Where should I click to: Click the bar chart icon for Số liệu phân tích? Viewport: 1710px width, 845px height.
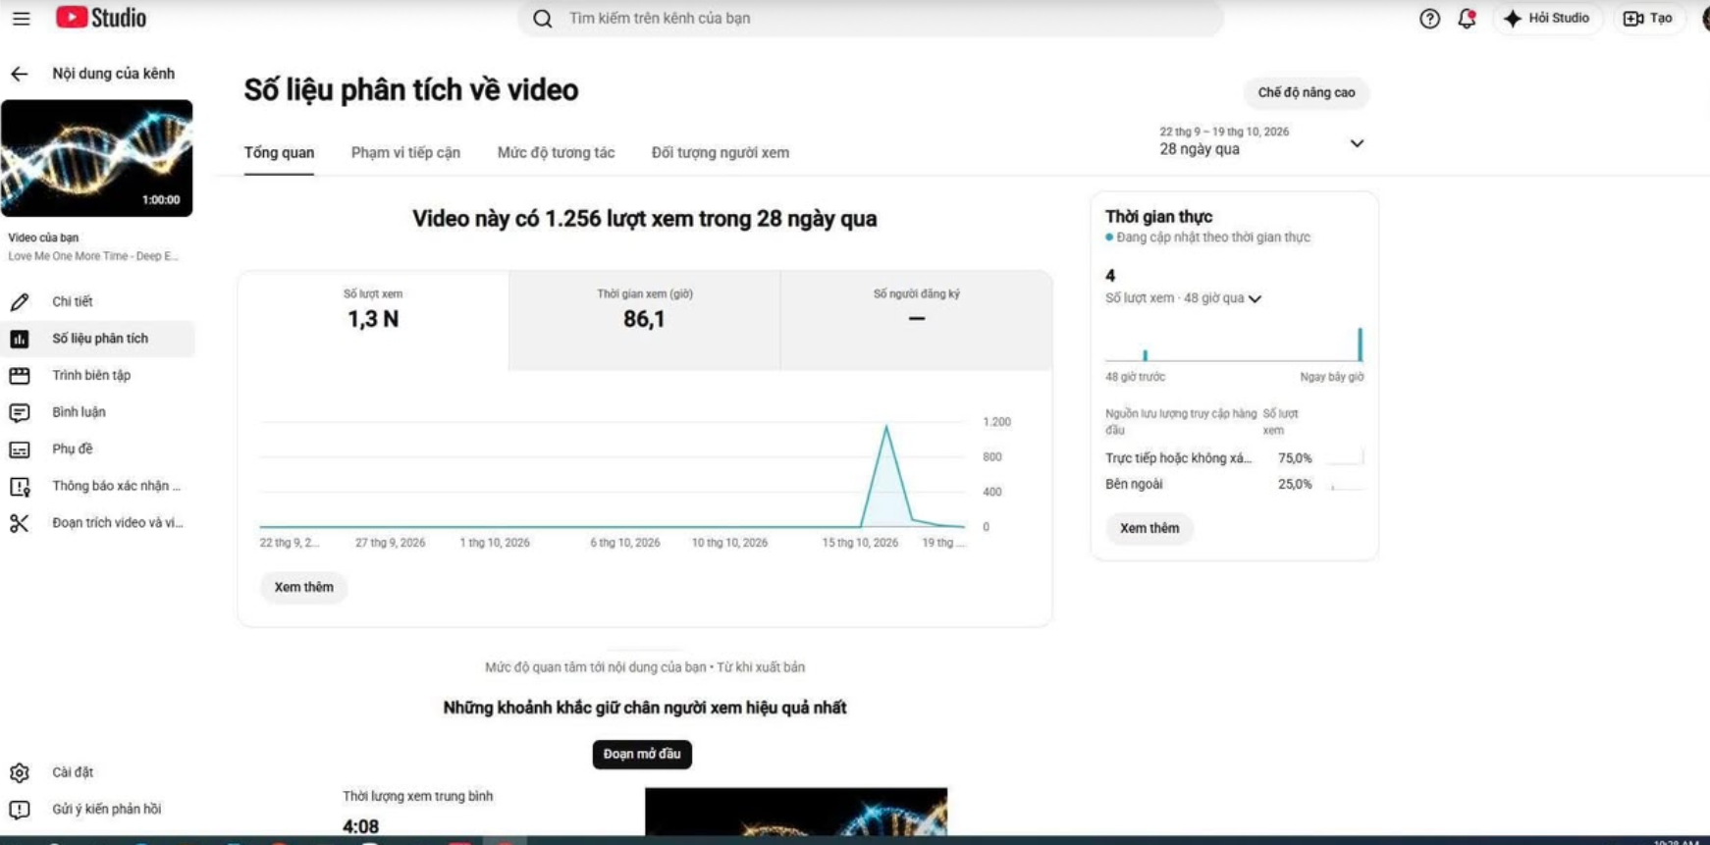point(20,339)
